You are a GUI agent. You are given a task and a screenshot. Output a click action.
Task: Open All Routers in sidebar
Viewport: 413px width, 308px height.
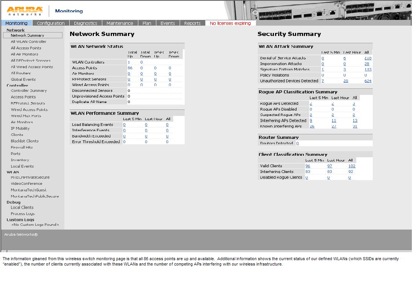click(21, 73)
